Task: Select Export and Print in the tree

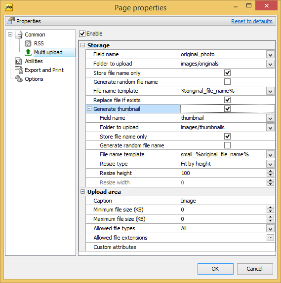Action: pyautogui.click(x=44, y=70)
